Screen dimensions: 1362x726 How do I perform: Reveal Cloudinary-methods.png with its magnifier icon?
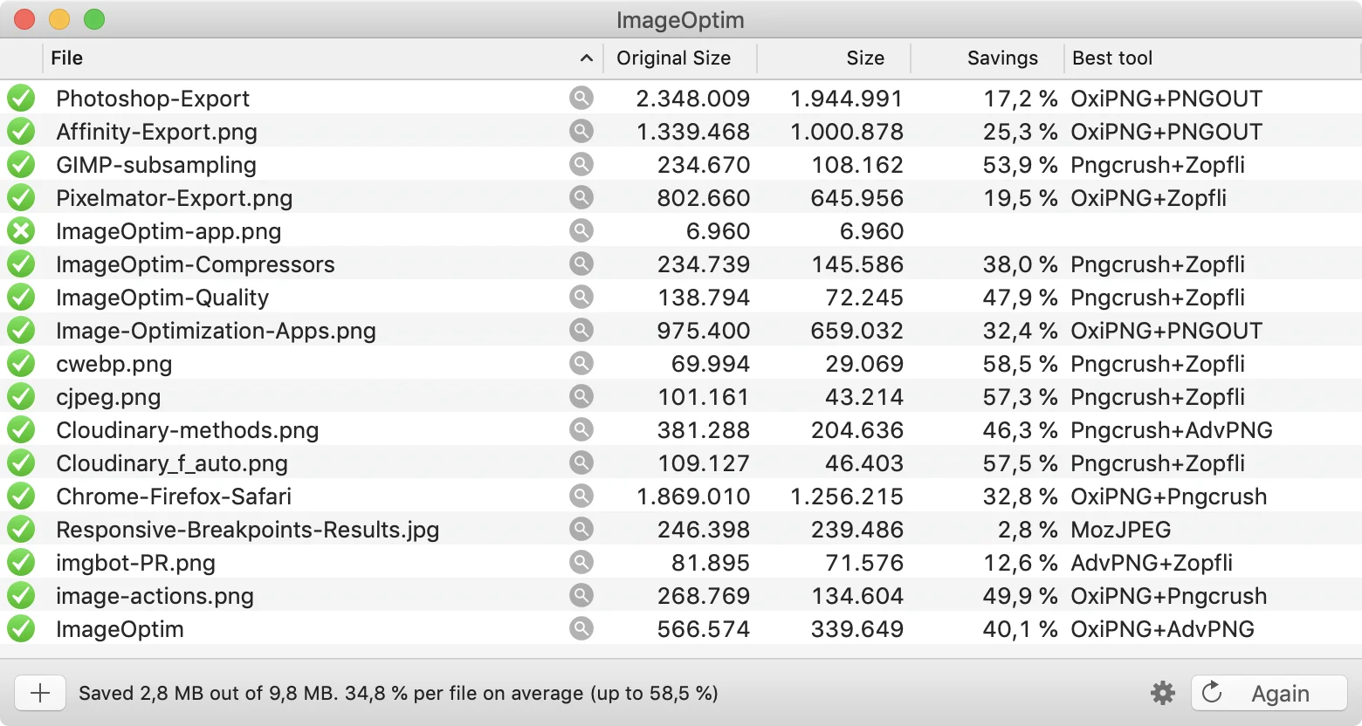tap(581, 429)
